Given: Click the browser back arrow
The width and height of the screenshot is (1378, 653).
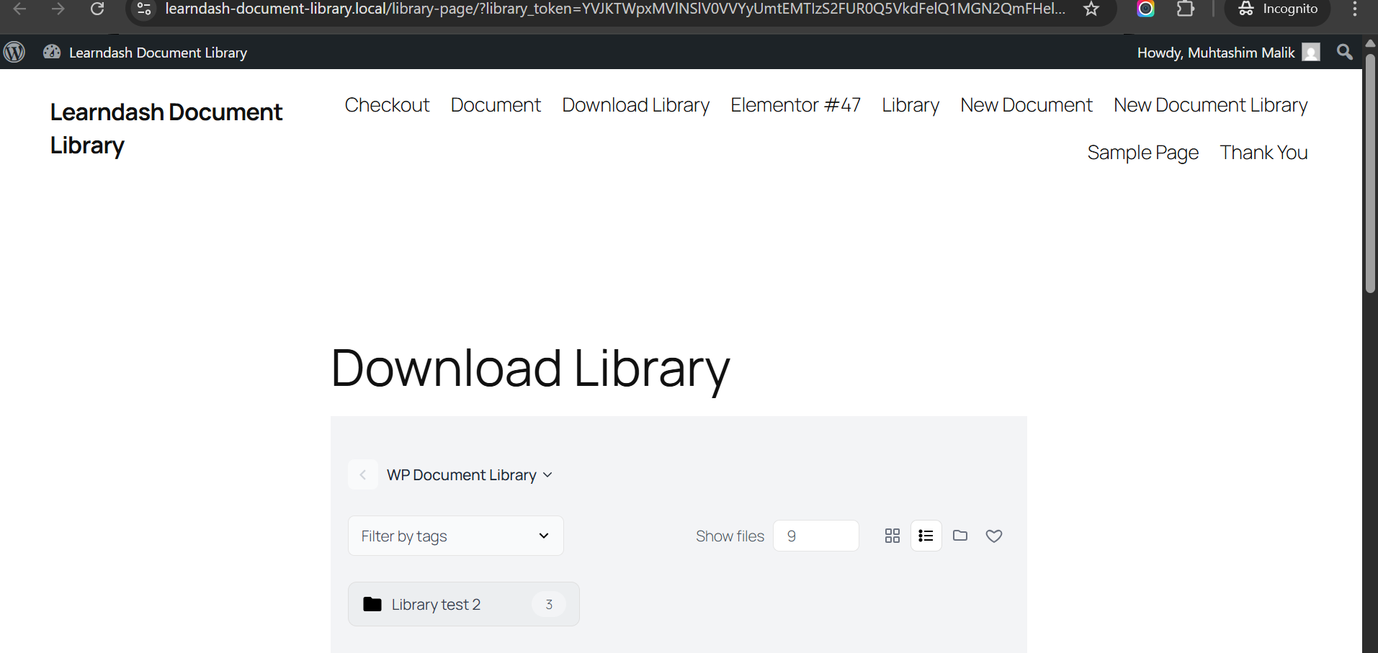Looking at the screenshot, I should (x=19, y=9).
